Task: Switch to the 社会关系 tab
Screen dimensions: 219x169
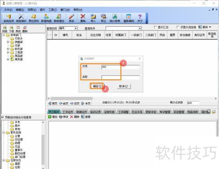Action: [137, 112]
